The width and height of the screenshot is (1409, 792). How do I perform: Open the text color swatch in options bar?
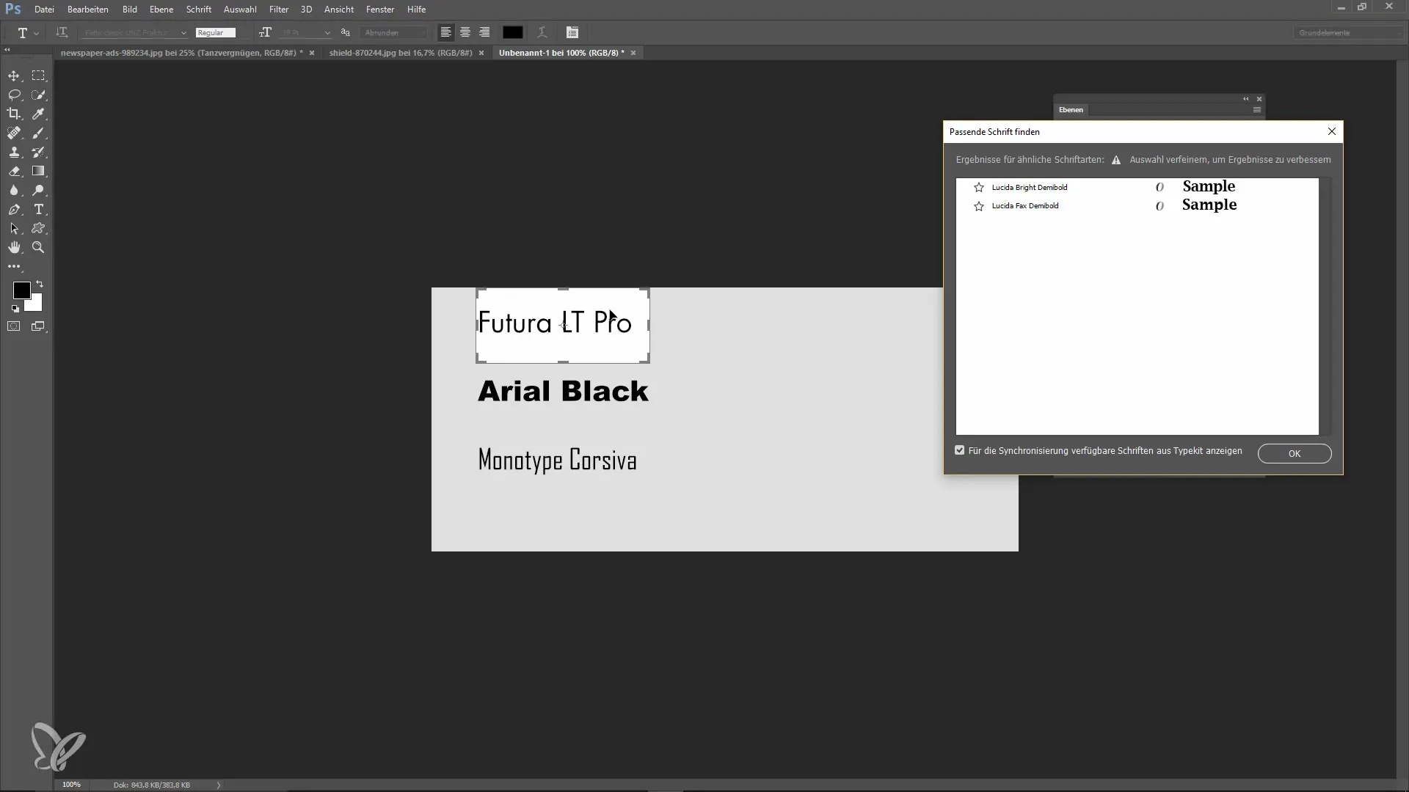(513, 32)
